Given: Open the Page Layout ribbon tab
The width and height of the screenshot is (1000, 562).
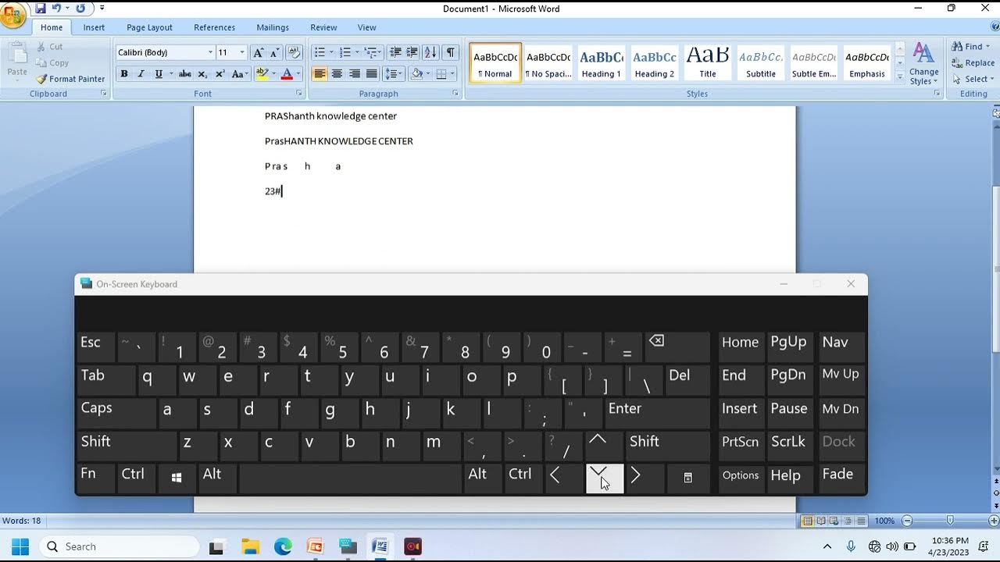Looking at the screenshot, I should pyautogui.click(x=149, y=27).
